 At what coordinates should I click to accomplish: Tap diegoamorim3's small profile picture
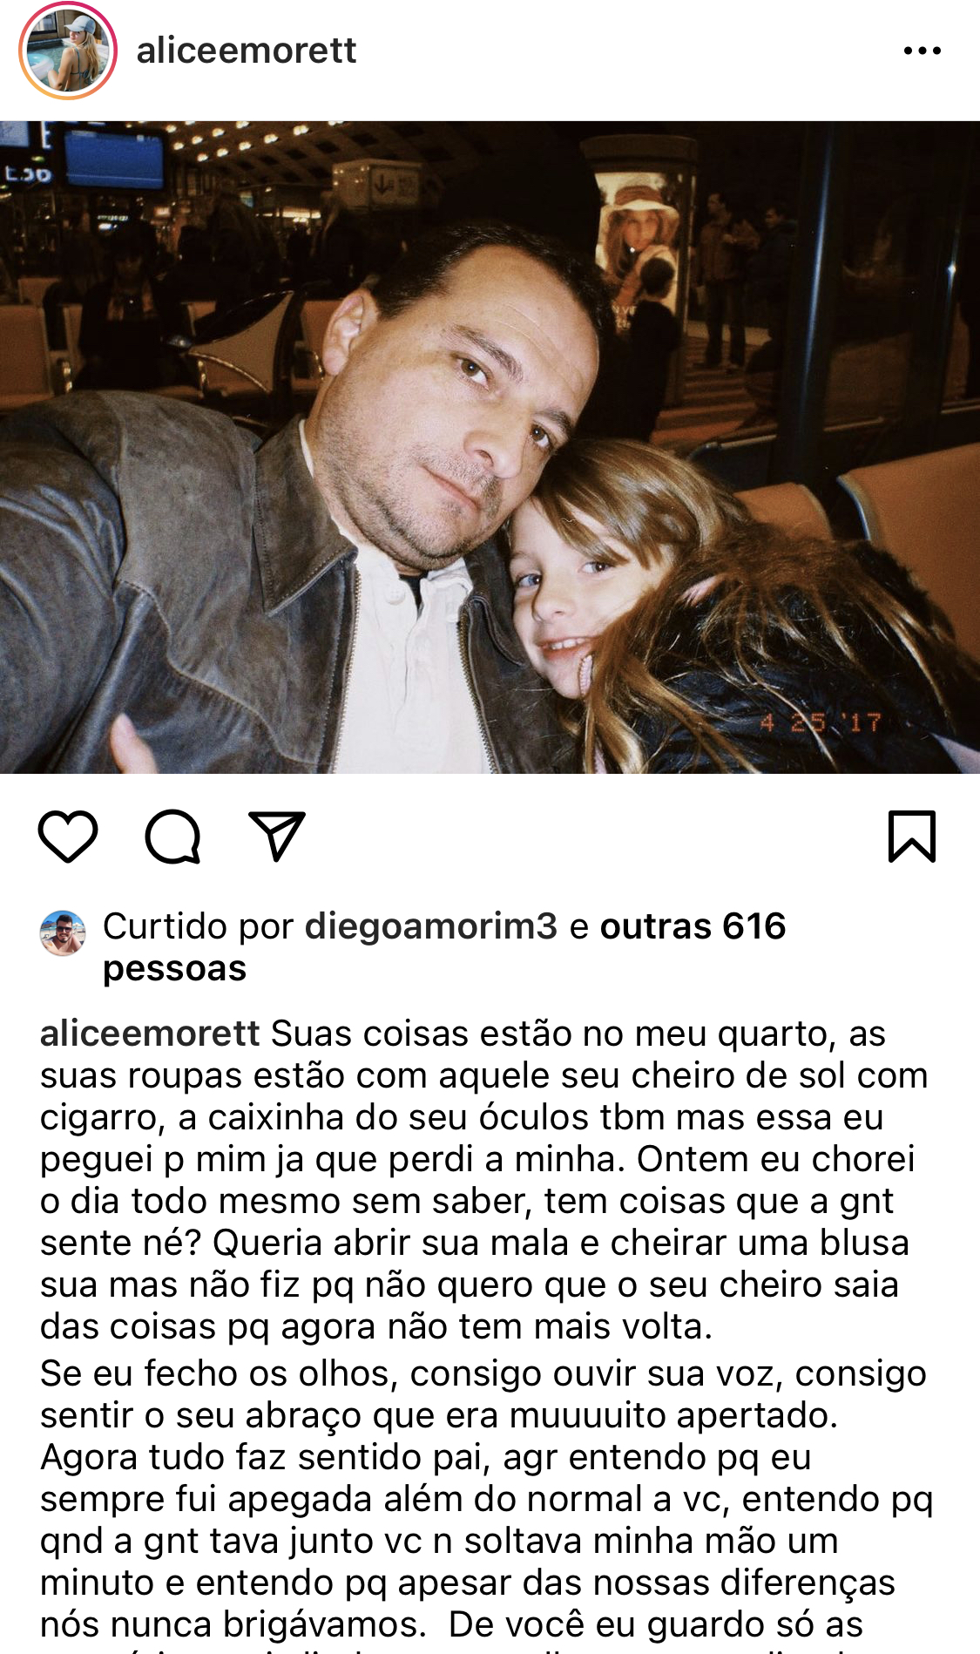pos(63,932)
